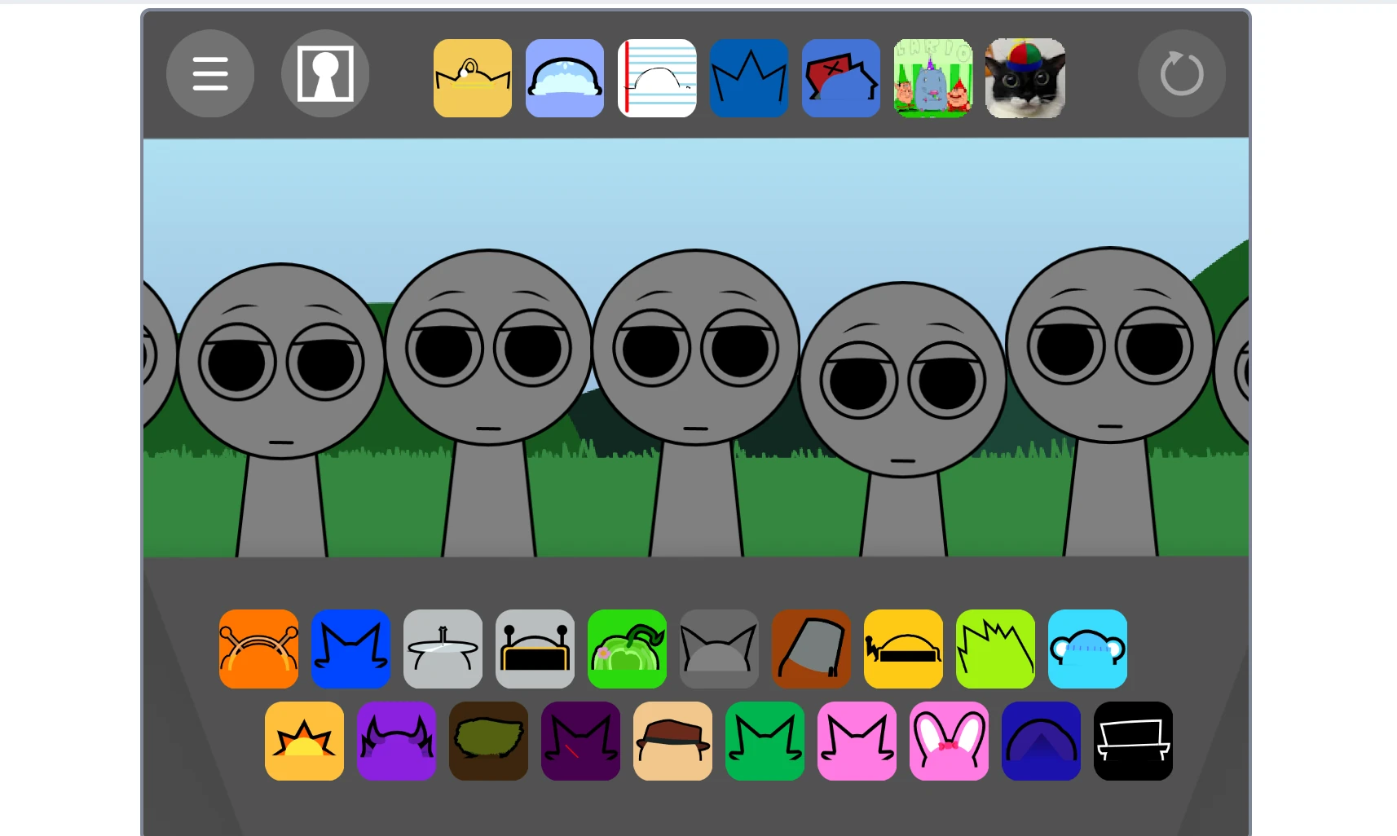Select the tan fedora hat icon

(672, 741)
